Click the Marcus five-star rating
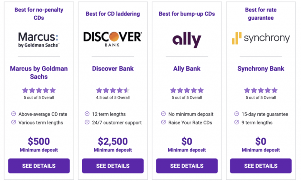 [x=39, y=90]
